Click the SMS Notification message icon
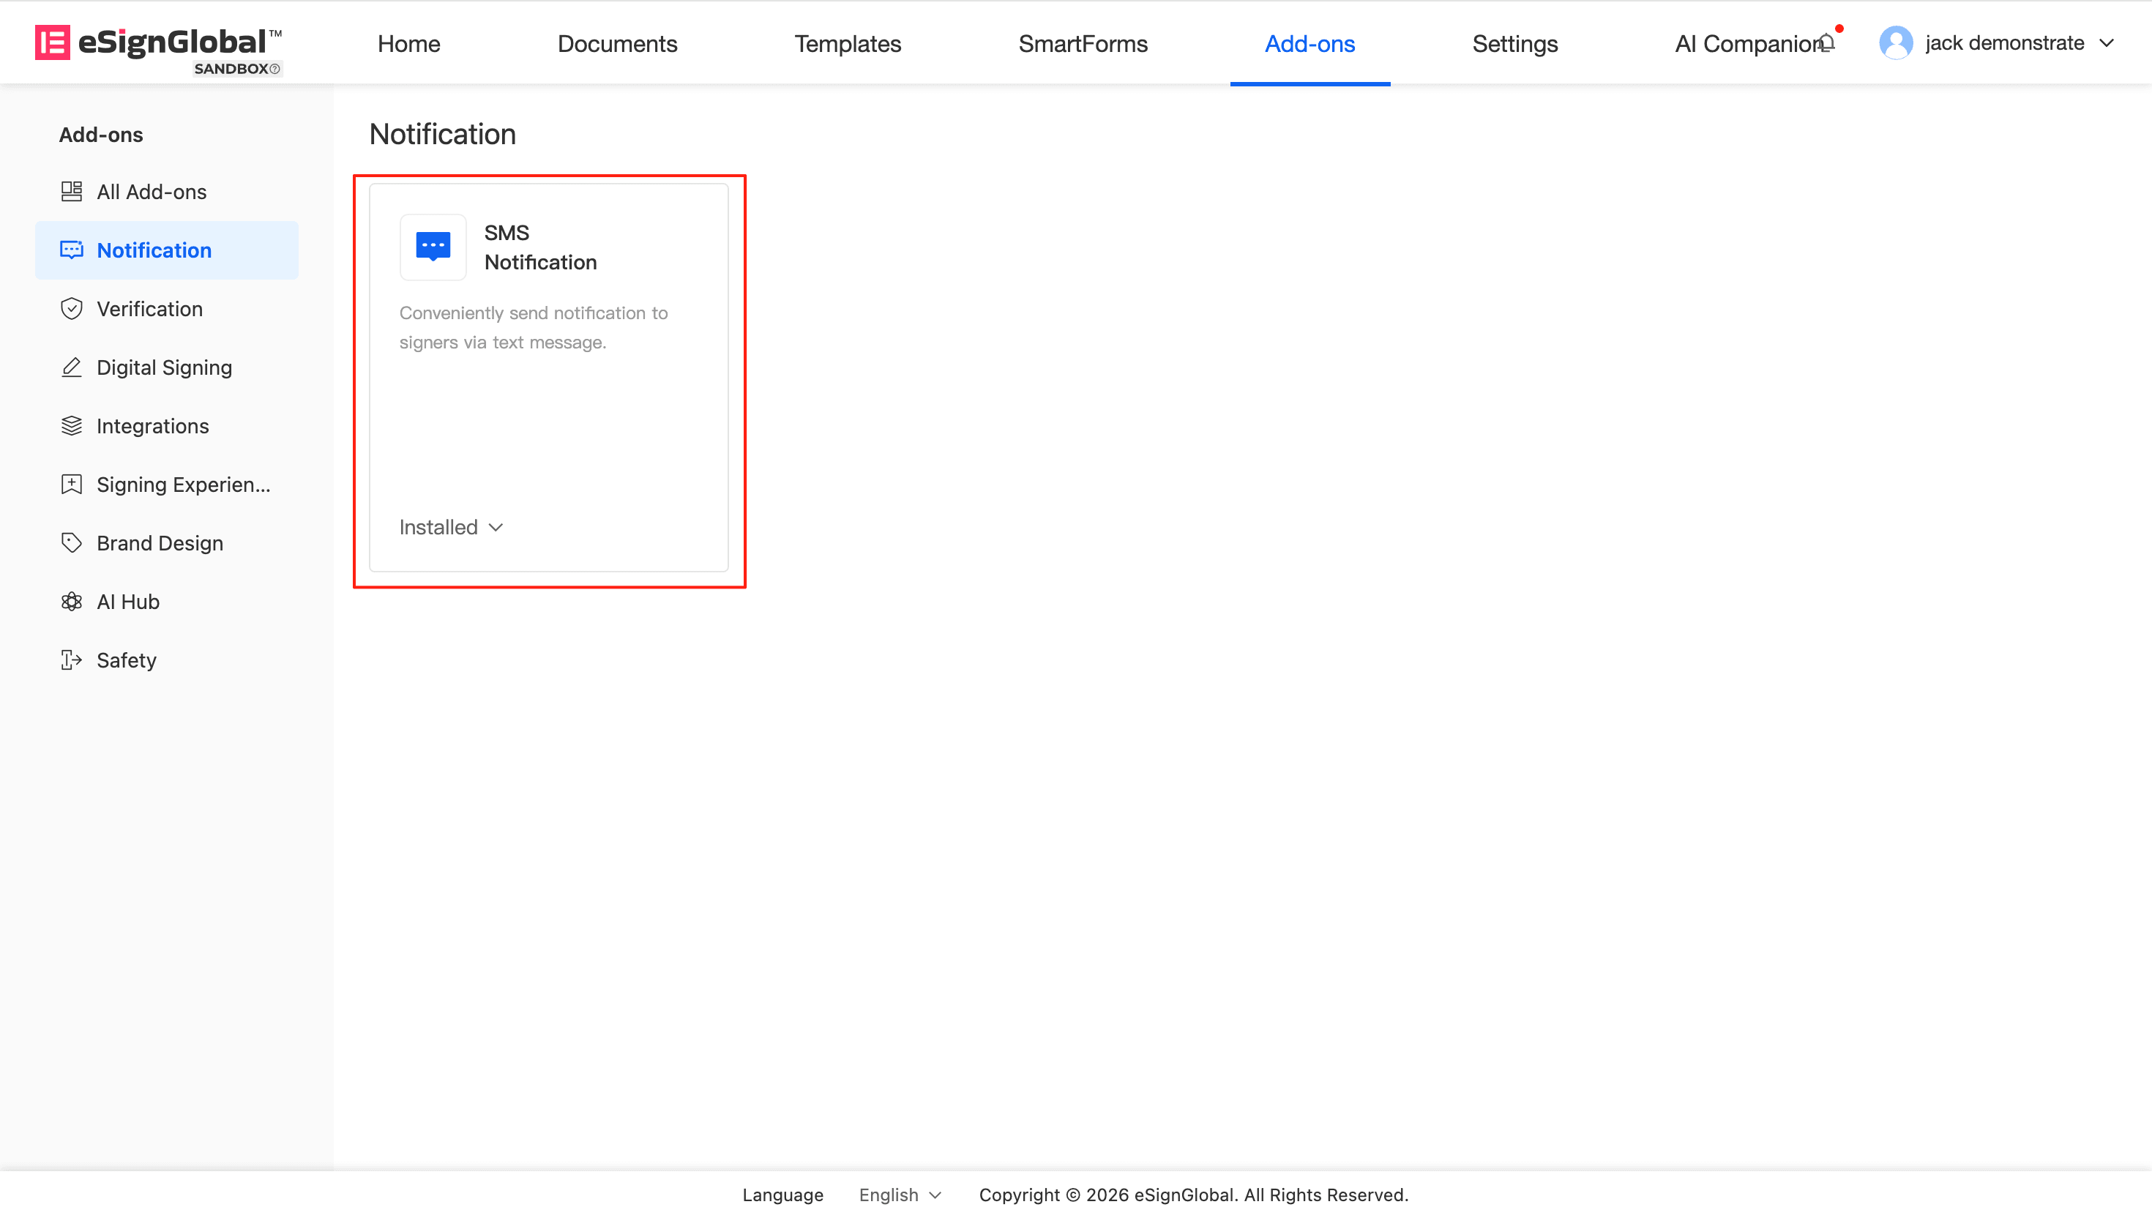This screenshot has height=1218, width=2152. tap(433, 247)
